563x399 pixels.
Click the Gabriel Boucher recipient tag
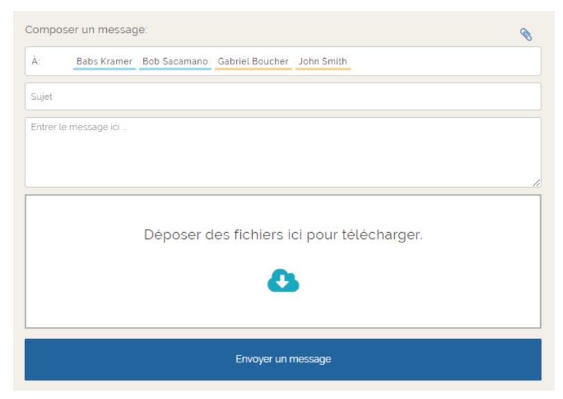coord(253,61)
